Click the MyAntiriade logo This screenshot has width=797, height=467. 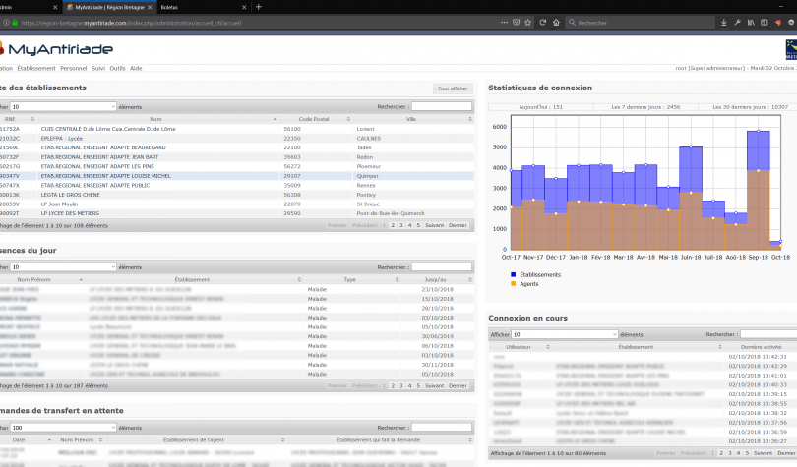(x=55, y=49)
